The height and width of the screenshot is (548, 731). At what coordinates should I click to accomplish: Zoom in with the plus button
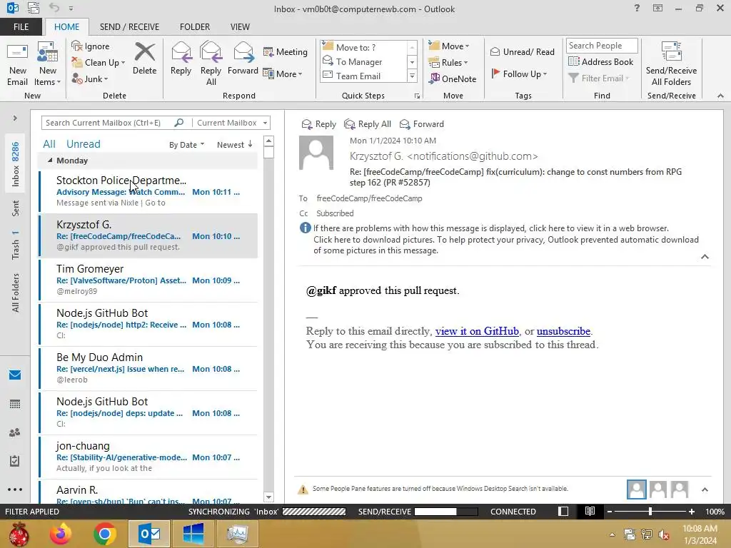(692, 512)
